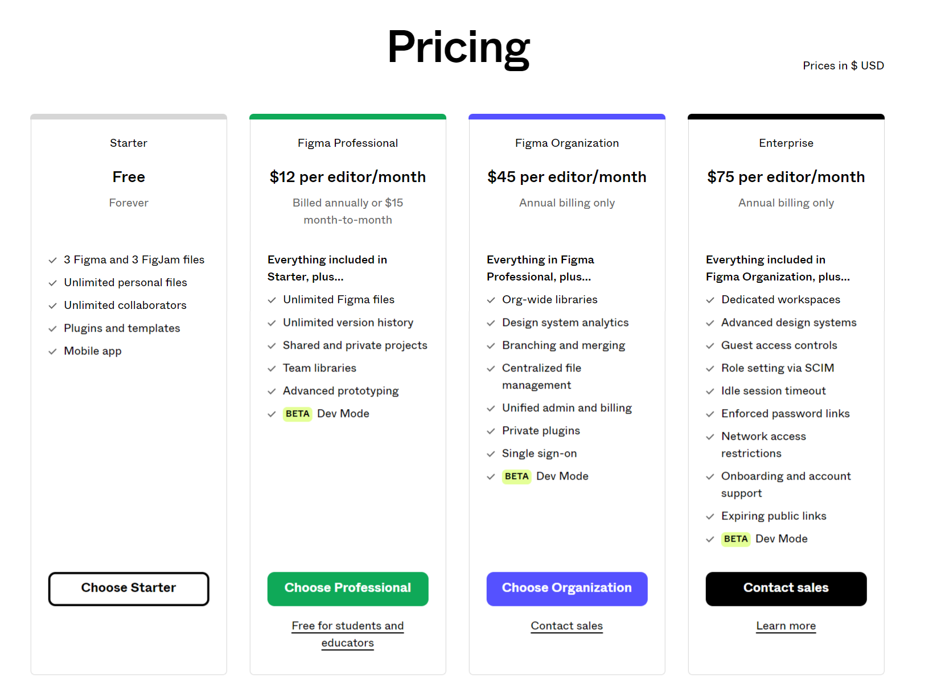Open the Learn more link under Enterprise
Image resolution: width=949 pixels, height=689 pixels.
pyautogui.click(x=786, y=626)
